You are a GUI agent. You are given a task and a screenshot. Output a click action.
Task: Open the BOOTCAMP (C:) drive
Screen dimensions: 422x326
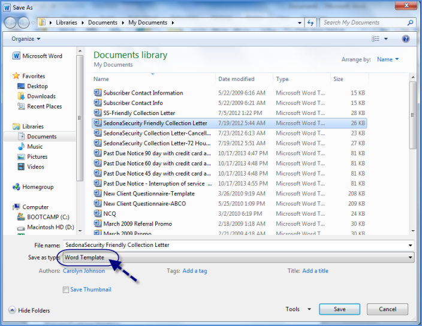click(x=43, y=217)
